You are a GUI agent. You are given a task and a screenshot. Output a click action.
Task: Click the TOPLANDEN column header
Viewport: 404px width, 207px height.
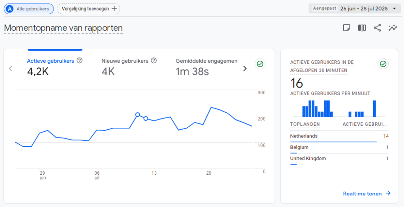point(305,124)
